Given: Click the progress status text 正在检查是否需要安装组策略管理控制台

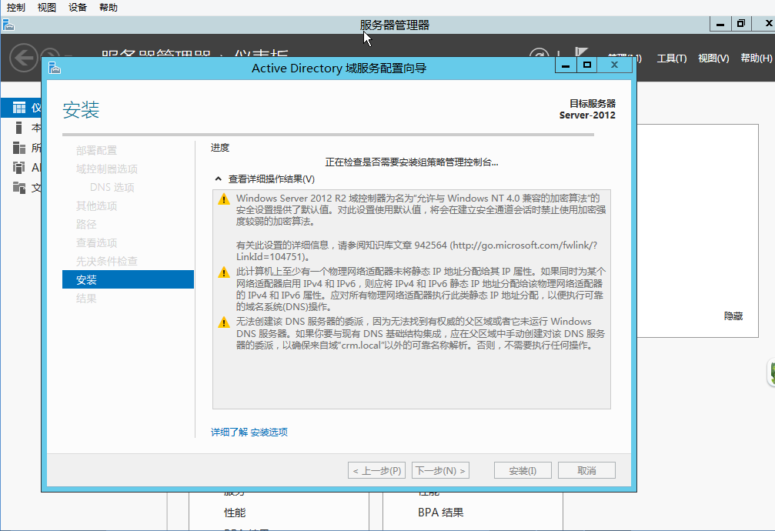Looking at the screenshot, I should pos(412,162).
